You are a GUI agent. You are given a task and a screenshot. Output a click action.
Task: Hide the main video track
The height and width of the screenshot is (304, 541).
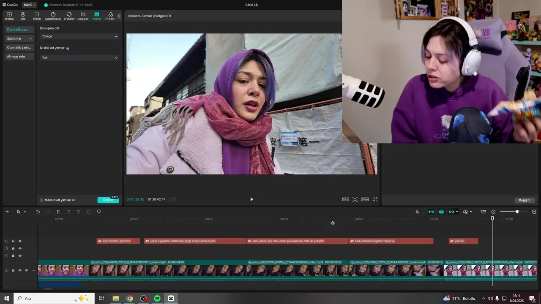pos(20,270)
